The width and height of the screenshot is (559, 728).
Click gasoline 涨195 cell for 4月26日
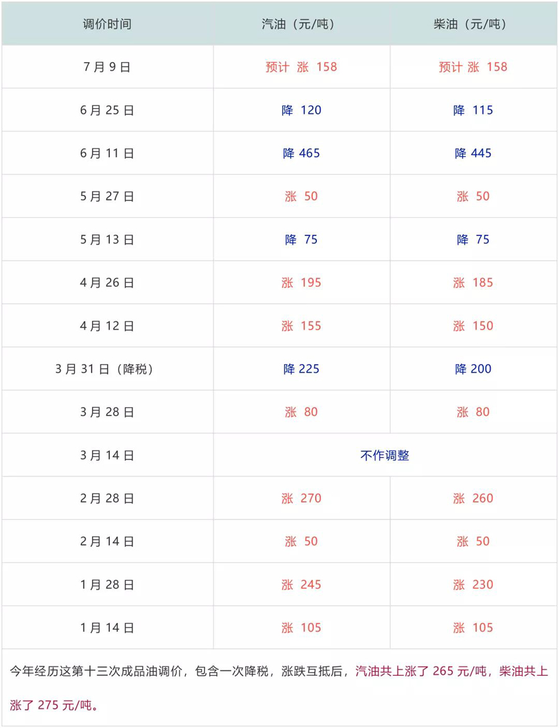point(301,283)
